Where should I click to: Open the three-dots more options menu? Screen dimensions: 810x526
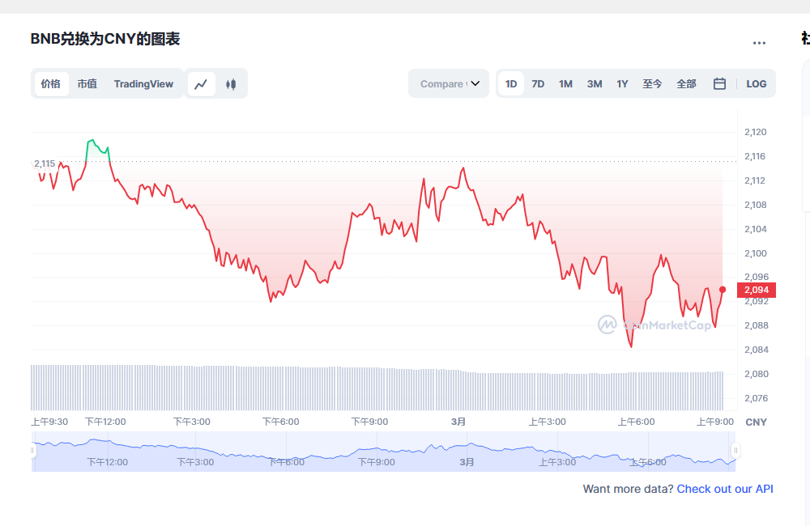pos(759,43)
